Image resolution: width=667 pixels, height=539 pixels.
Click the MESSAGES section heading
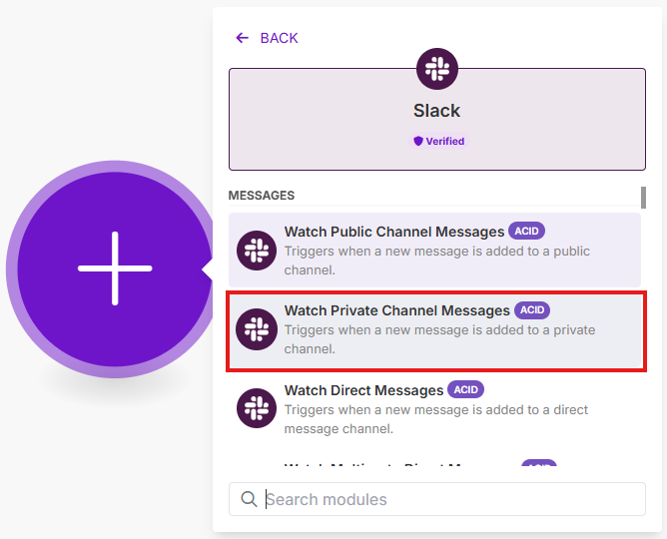click(262, 196)
